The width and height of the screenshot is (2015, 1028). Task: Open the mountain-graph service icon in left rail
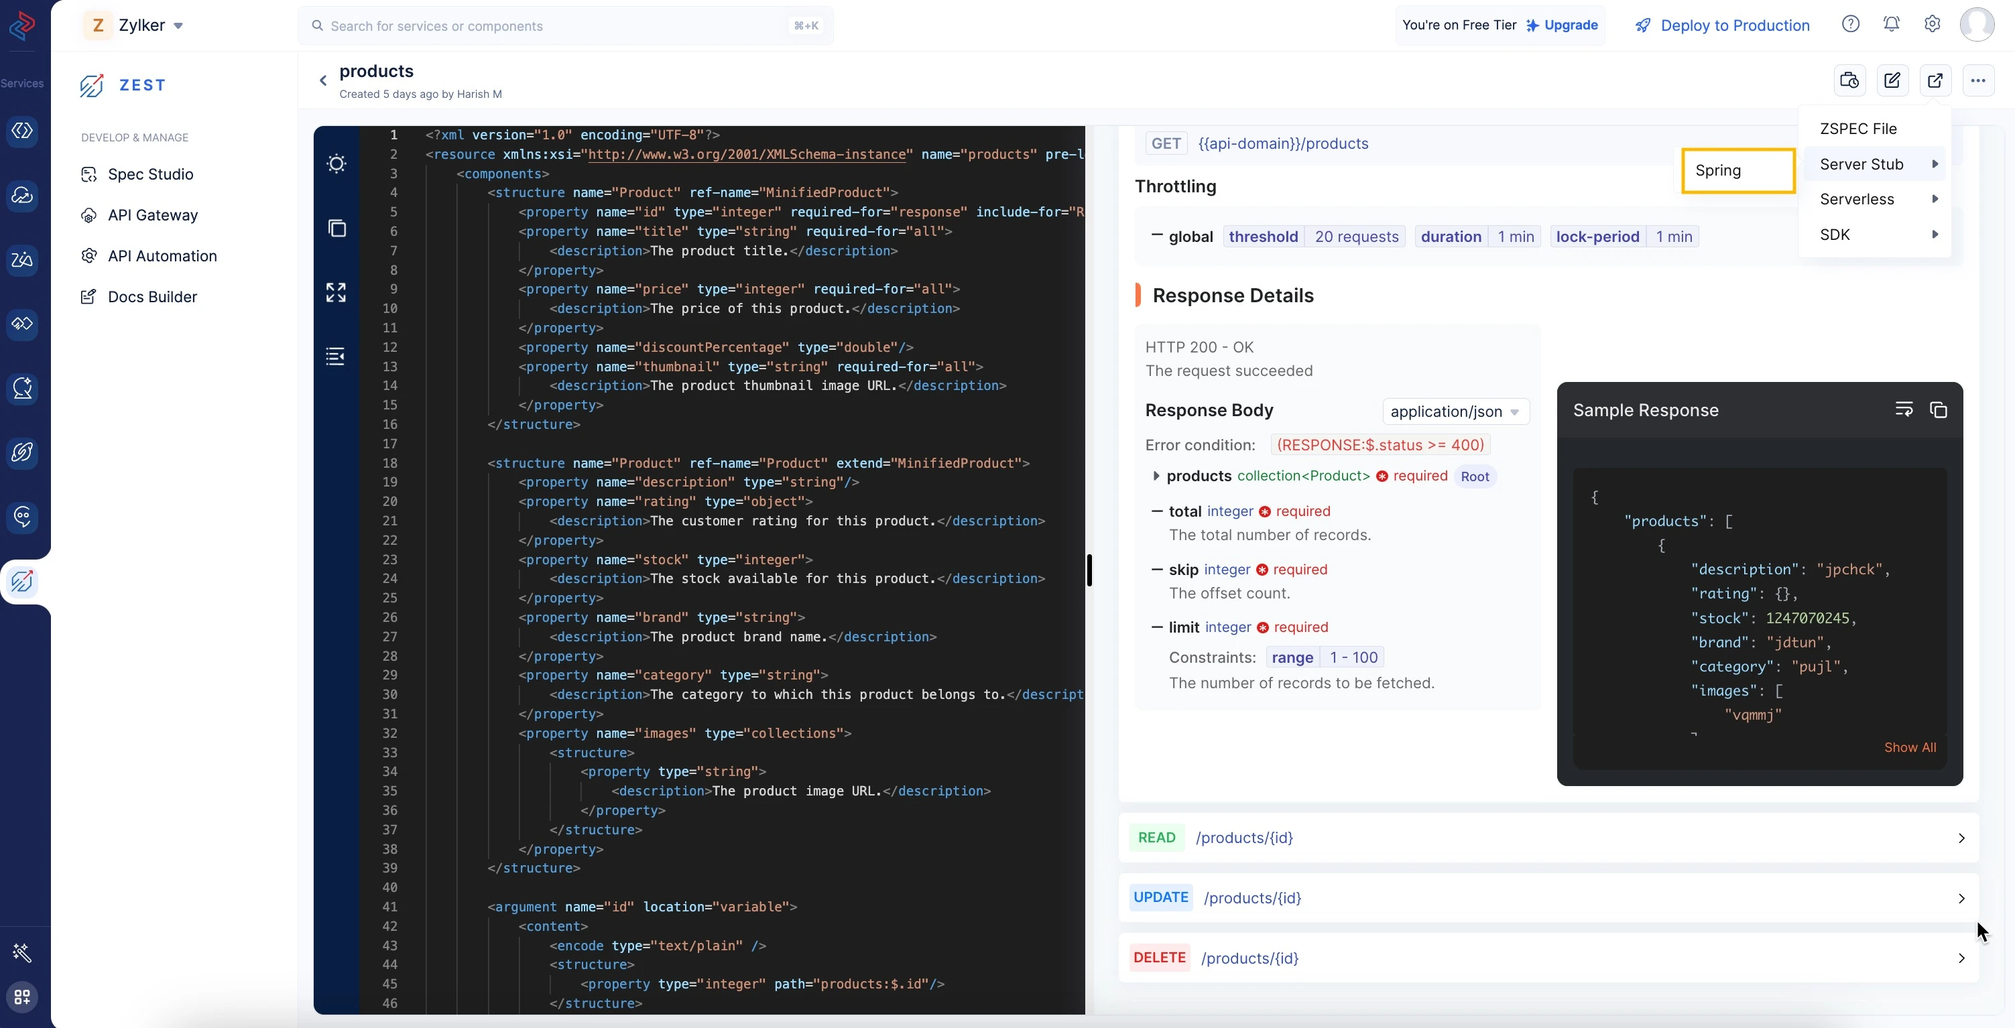coord(22,259)
